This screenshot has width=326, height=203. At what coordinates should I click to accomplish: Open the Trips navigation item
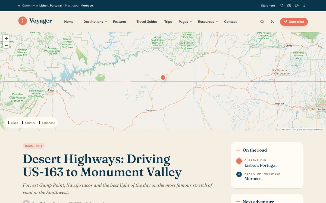click(168, 22)
